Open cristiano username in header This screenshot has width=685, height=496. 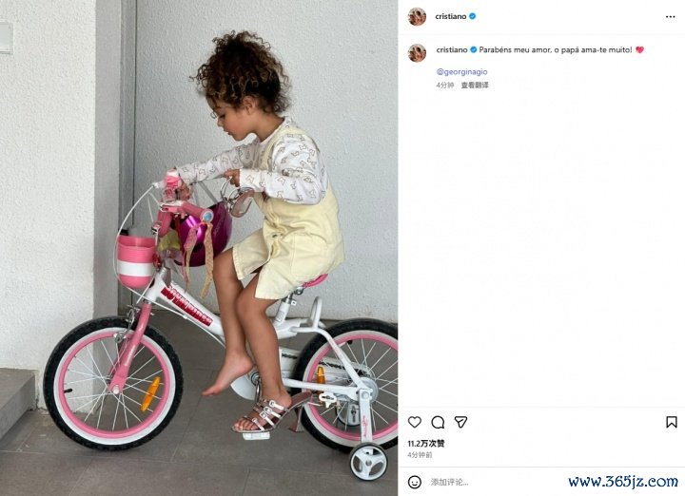pos(451,16)
